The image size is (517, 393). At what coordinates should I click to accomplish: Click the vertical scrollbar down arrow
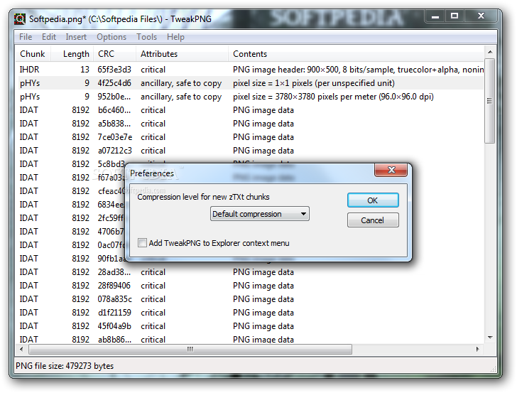[490, 338]
